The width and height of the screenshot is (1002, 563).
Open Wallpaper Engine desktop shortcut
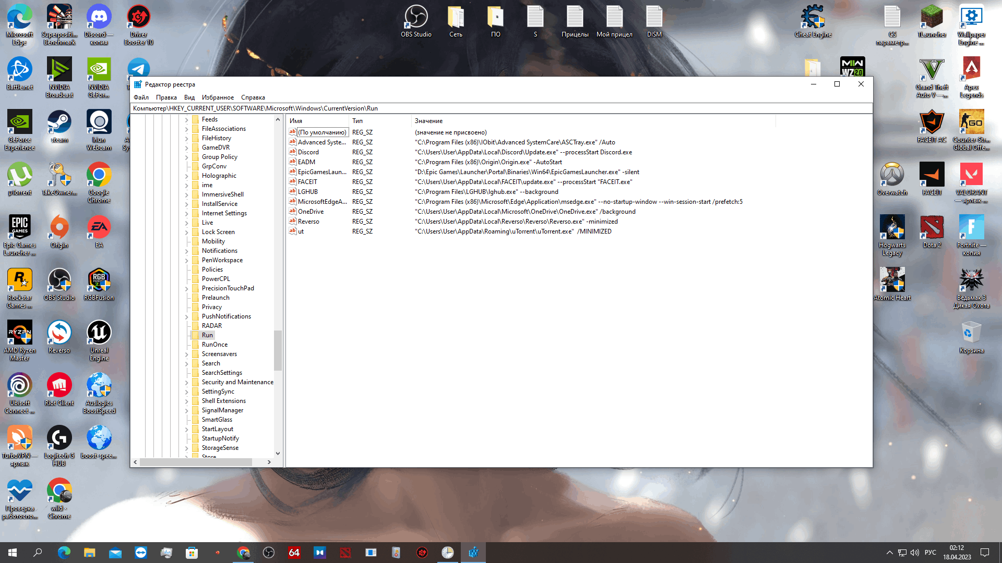971,25
